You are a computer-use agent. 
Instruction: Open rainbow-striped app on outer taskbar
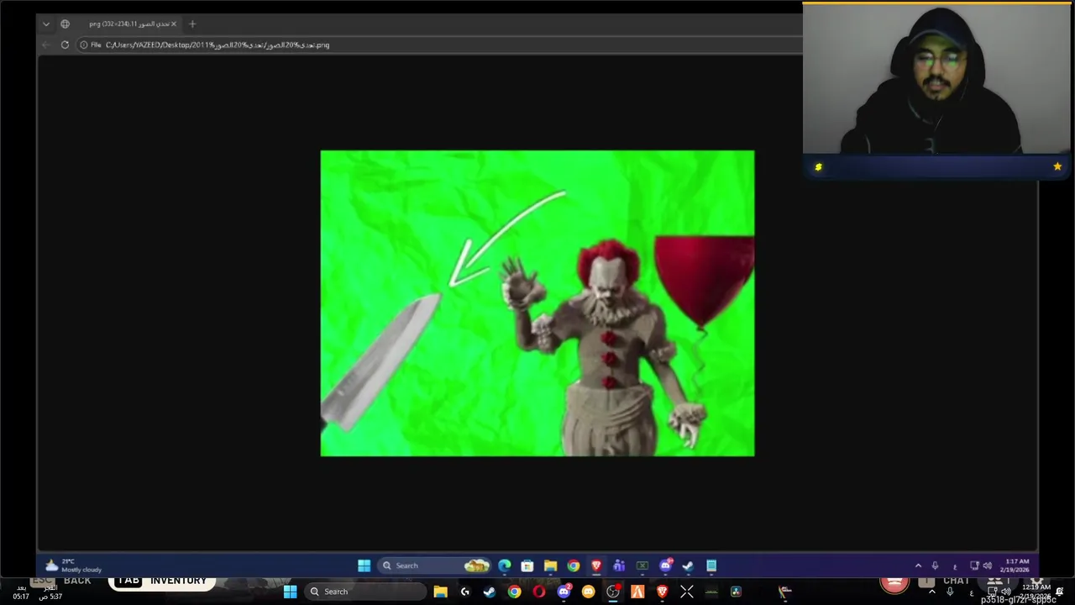tap(784, 592)
